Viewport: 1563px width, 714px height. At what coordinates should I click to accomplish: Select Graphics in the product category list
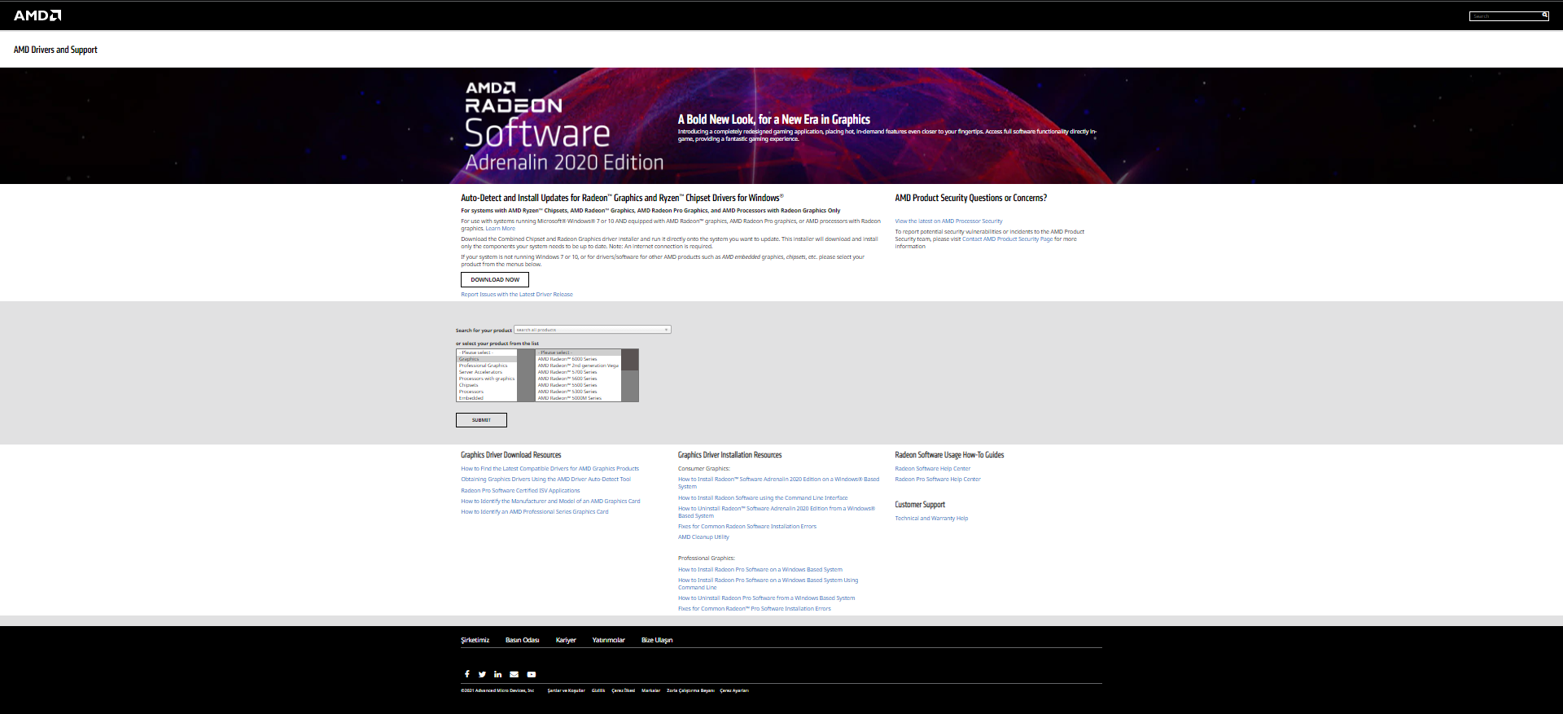coord(487,359)
